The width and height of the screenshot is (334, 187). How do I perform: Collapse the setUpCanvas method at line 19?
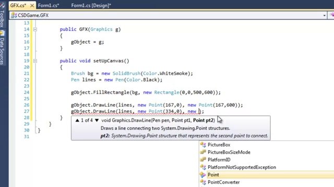pos(35,61)
